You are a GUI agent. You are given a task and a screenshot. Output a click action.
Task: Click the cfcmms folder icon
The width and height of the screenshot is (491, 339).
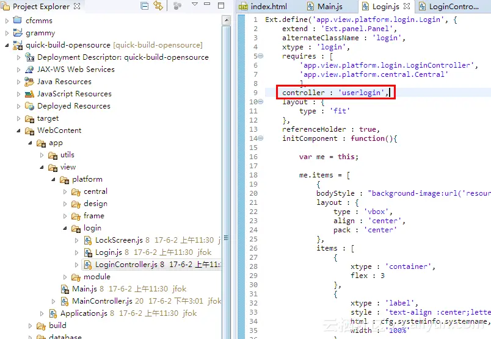18,20
